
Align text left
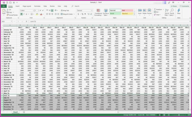coord(47,14)
